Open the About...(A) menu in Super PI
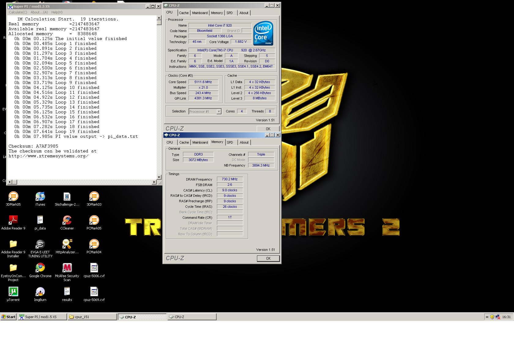 click(x=39, y=12)
